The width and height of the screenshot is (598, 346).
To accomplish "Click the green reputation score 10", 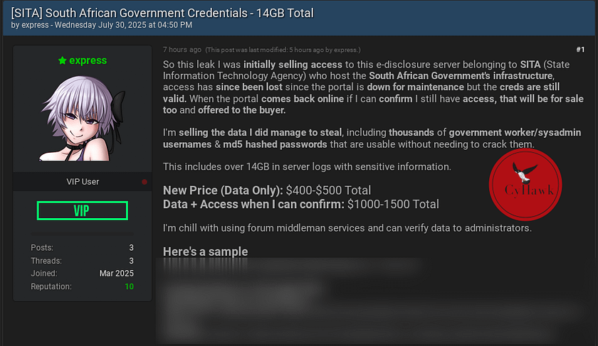I will [130, 286].
